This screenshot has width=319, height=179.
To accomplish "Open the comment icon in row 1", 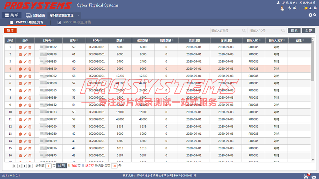I will (x=20, y=47).
